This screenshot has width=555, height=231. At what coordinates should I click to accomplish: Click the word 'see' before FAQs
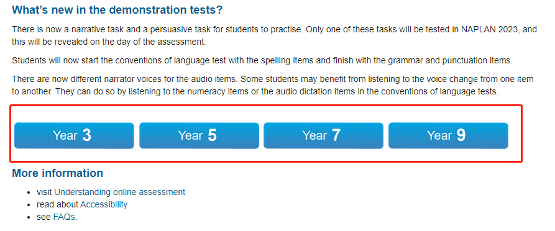coord(44,217)
